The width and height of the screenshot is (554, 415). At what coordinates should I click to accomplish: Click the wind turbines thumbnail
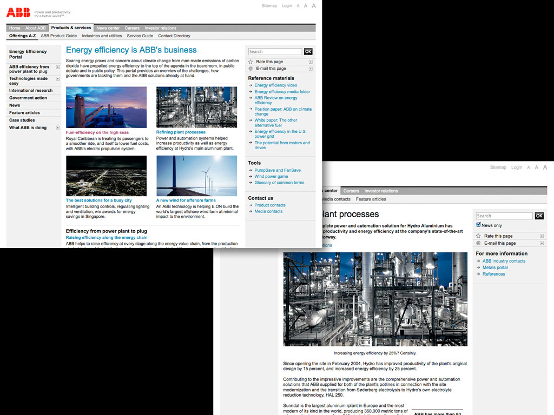(x=197, y=176)
